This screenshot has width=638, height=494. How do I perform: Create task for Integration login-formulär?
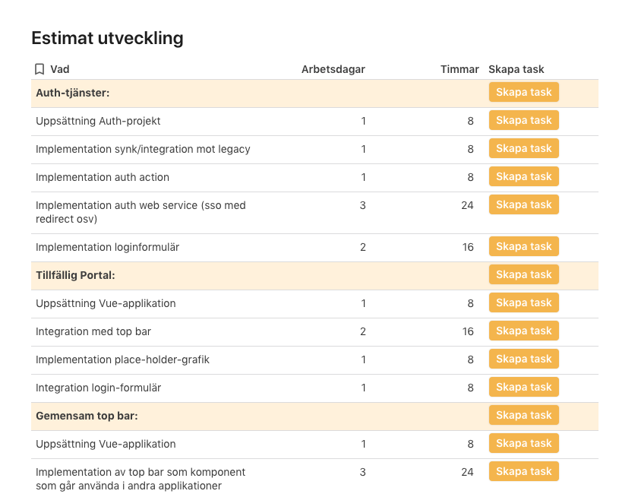click(523, 387)
